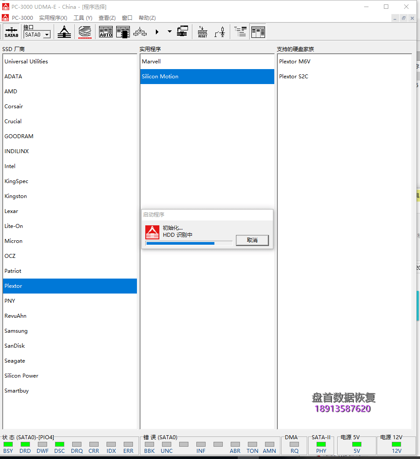The height and width of the screenshot is (459, 420).
Task: Click the table with chip toolbar icon
Action: [x=123, y=32]
